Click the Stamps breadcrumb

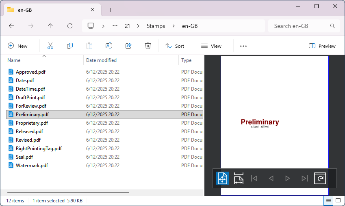pyautogui.click(x=156, y=26)
